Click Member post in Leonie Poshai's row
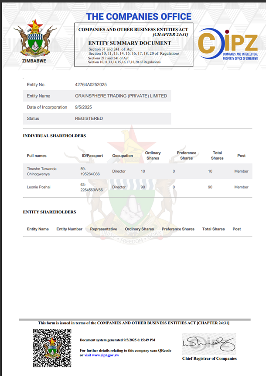This screenshot has height=376, width=266. tap(241, 187)
